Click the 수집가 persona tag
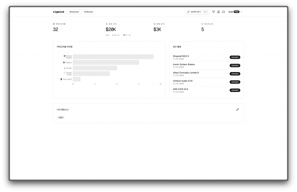This screenshot has width=297, height=192. (61, 118)
